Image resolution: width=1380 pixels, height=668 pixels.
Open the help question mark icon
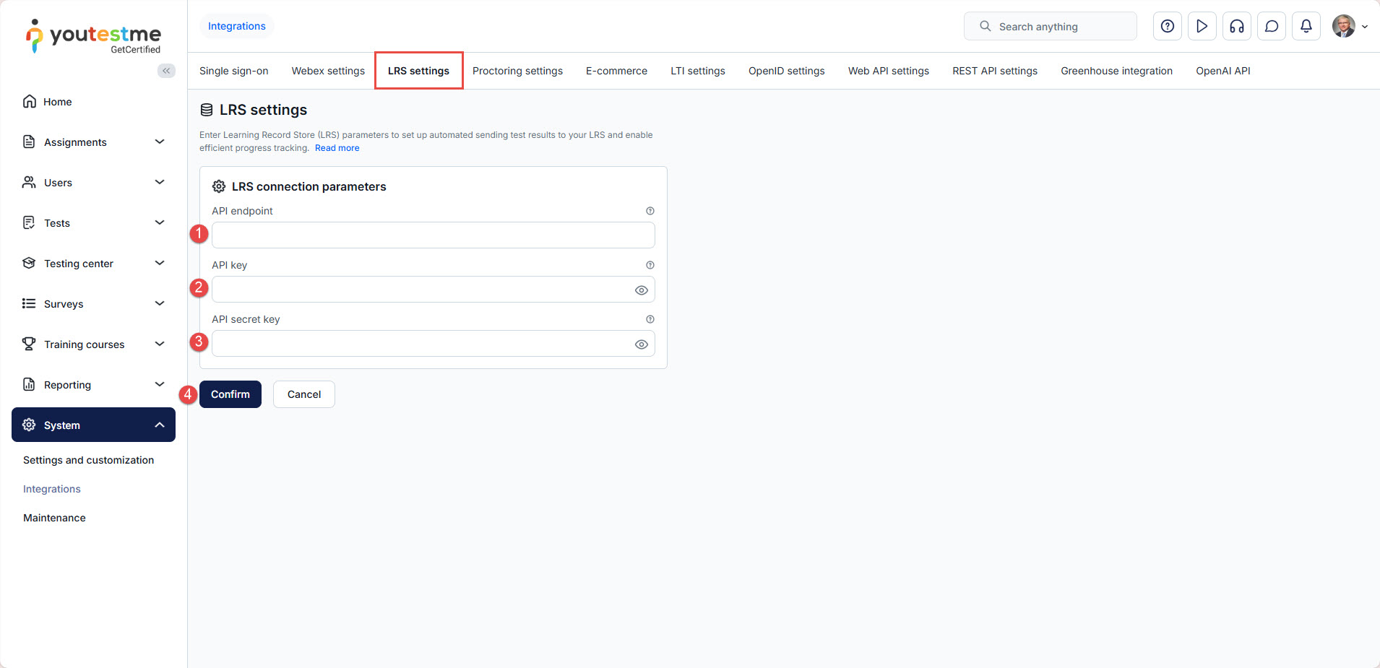1167,27
